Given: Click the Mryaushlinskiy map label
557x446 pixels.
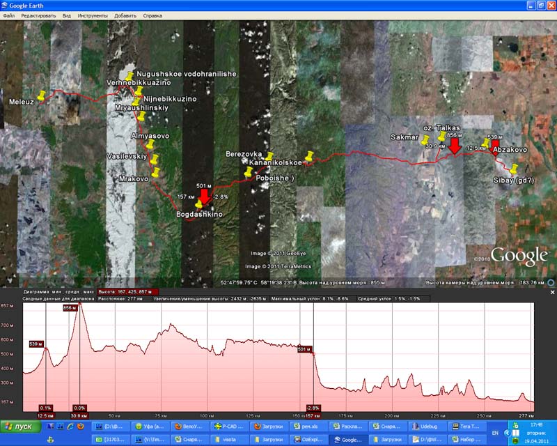Looking at the screenshot, I should [x=141, y=108].
